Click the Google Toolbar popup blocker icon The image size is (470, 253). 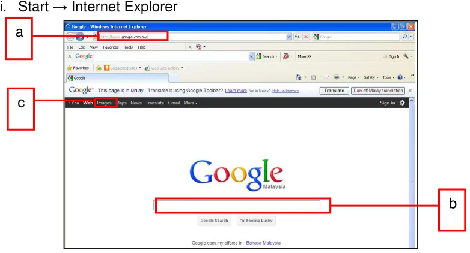point(286,56)
